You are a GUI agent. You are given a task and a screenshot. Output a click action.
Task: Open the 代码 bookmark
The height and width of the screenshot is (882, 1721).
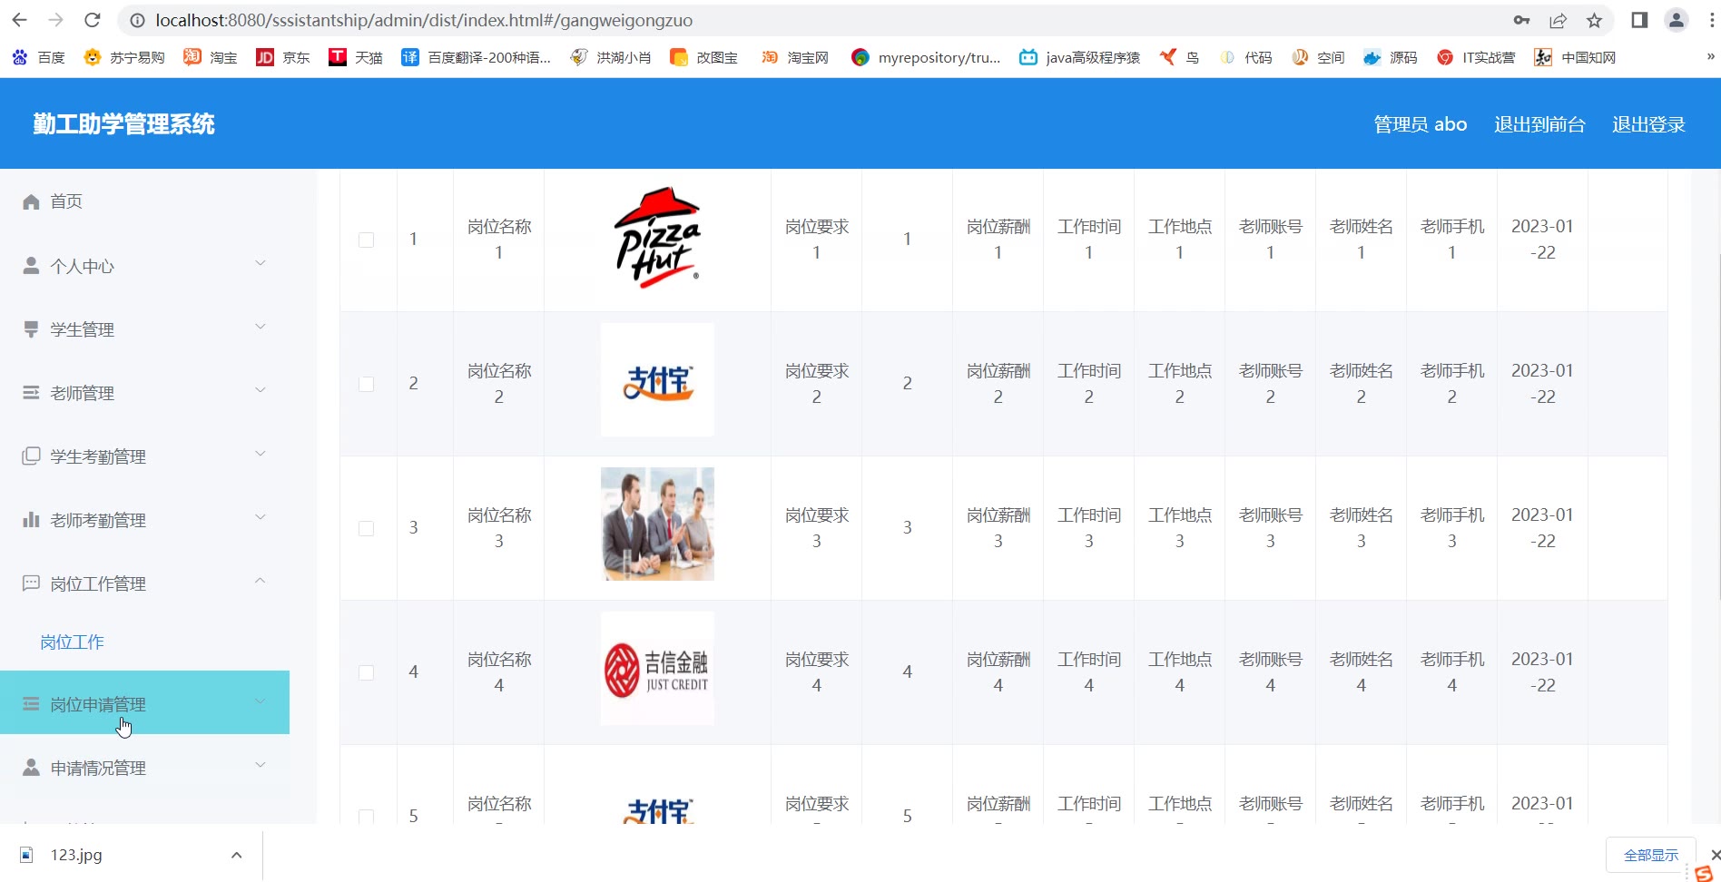click(x=1245, y=57)
